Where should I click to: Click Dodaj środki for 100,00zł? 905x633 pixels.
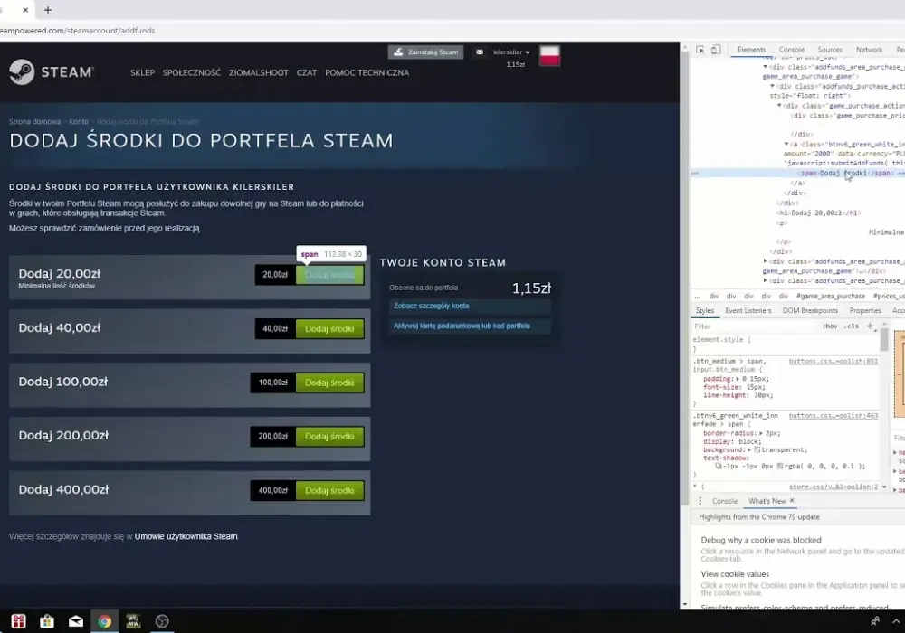click(x=329, y=383)
